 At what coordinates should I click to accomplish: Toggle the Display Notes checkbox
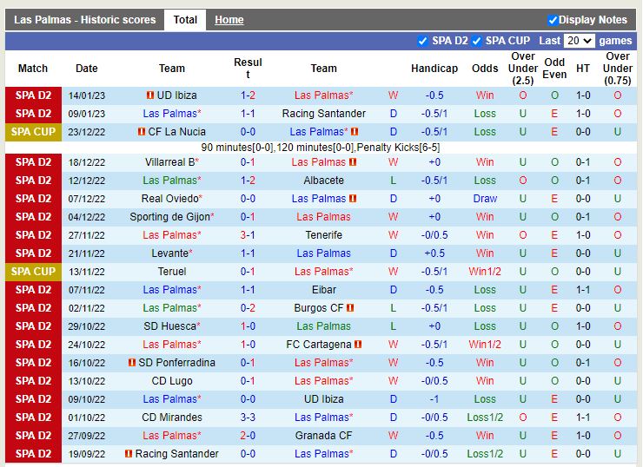click(x=553, y=20)
